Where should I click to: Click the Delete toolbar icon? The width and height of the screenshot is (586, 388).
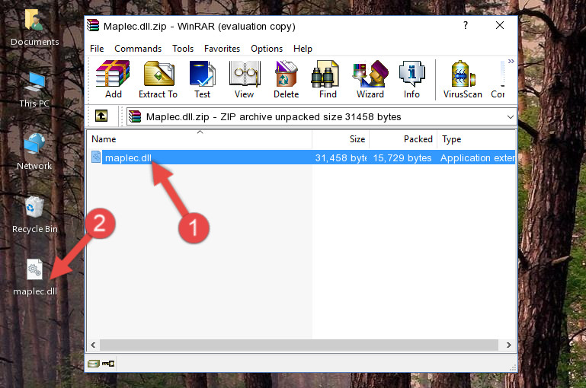pyautogui.click(x=287, y=79)
